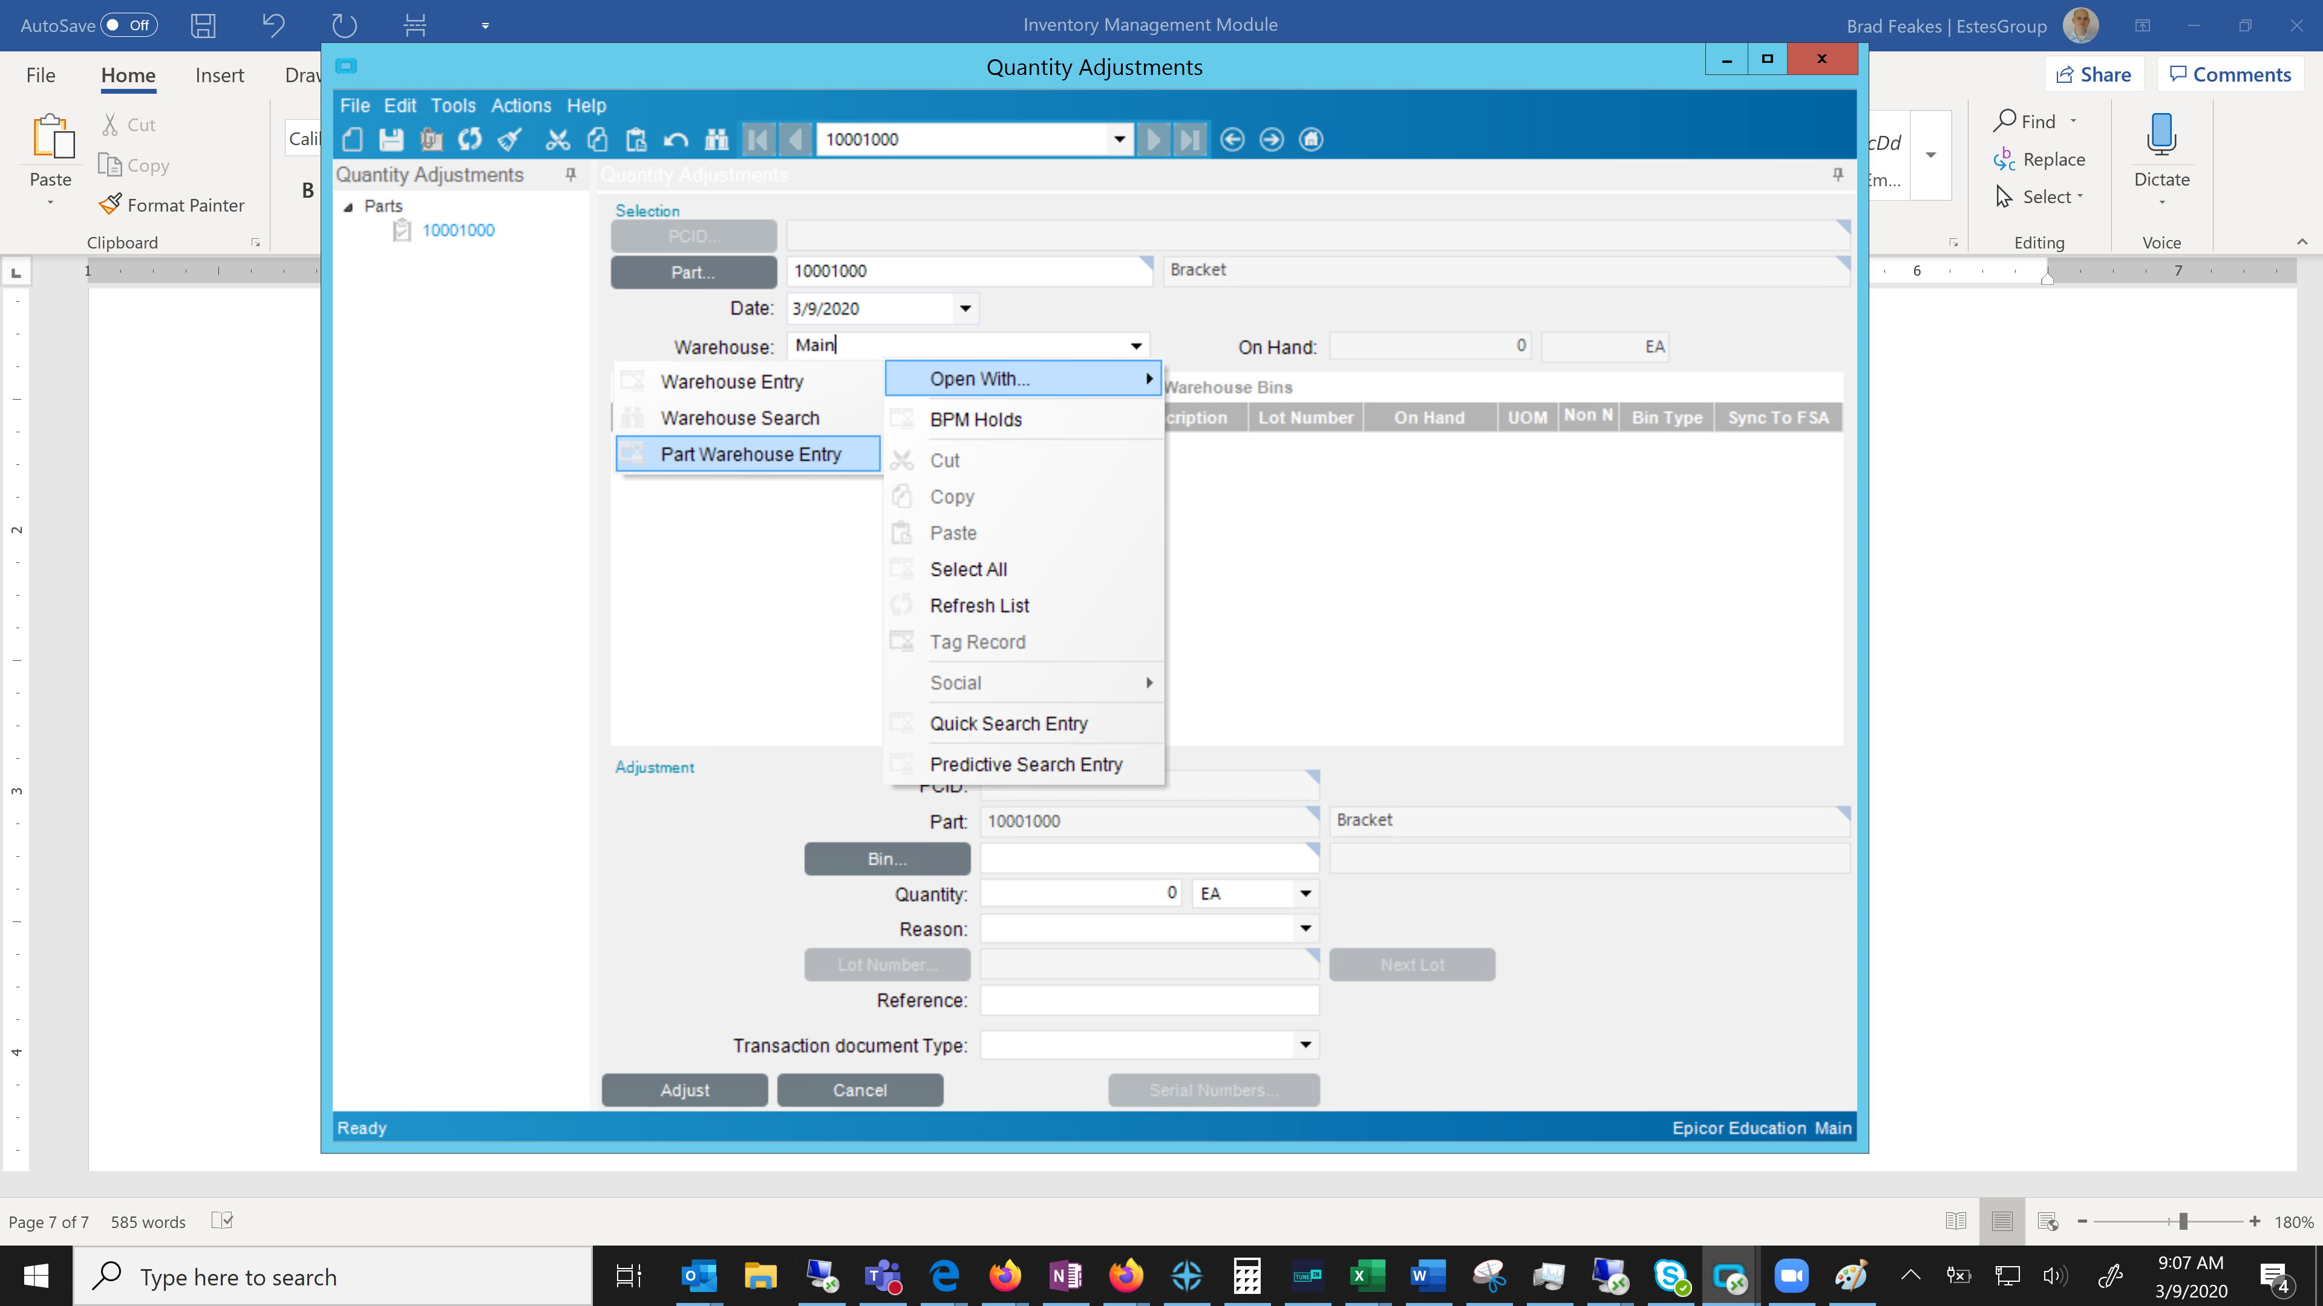Click the Paste clipboard icon in Epicor toolbar
The height and width of the screenshot is (1306, 2323).
pyautogui.click(x=636, y=140)
